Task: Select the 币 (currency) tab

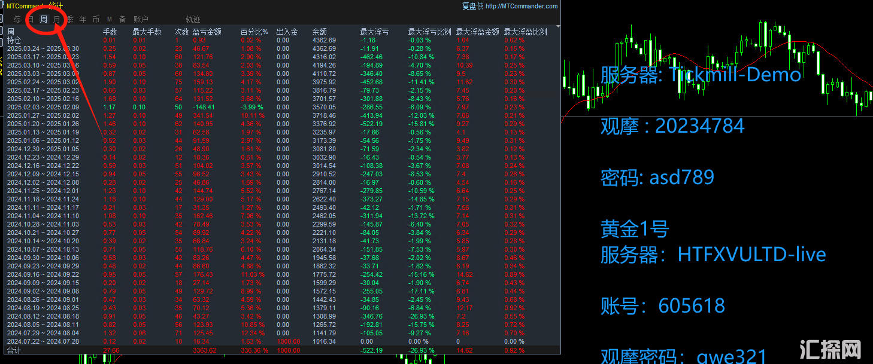Action: [96, 19]
